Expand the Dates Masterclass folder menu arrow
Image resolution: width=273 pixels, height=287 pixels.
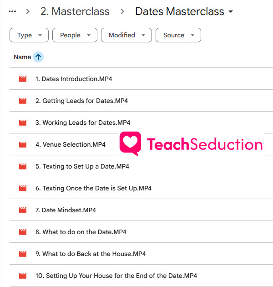coord(231,11)
